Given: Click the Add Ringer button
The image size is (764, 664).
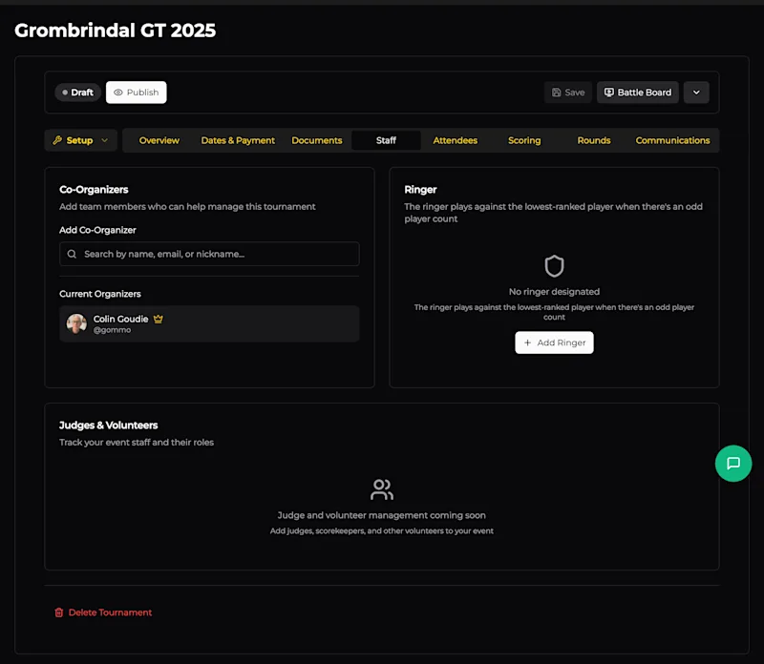Looking at the screenshot, I should [554, 342].
